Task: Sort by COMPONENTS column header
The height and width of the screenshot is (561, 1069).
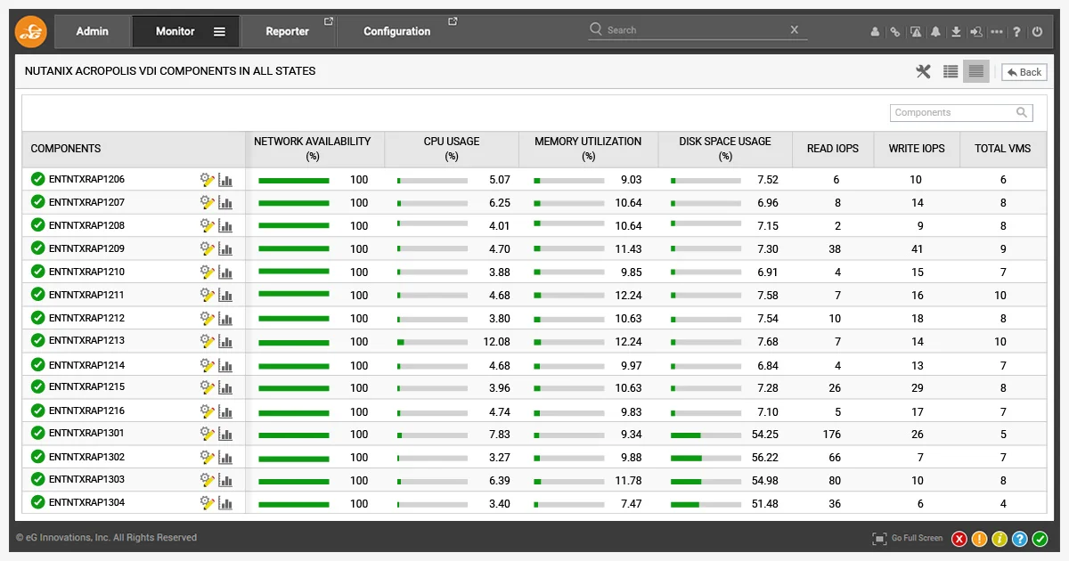Action: (134, 150)
